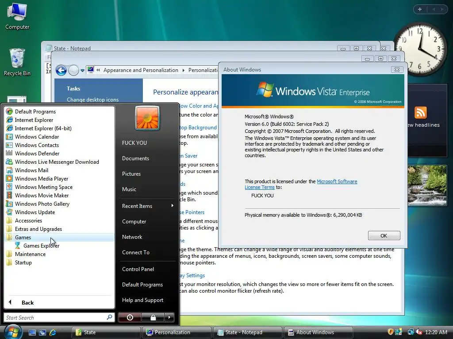Open Computer from Start menu right pane
The width and height of the screenshot is (453, 339).
[134, 222]
